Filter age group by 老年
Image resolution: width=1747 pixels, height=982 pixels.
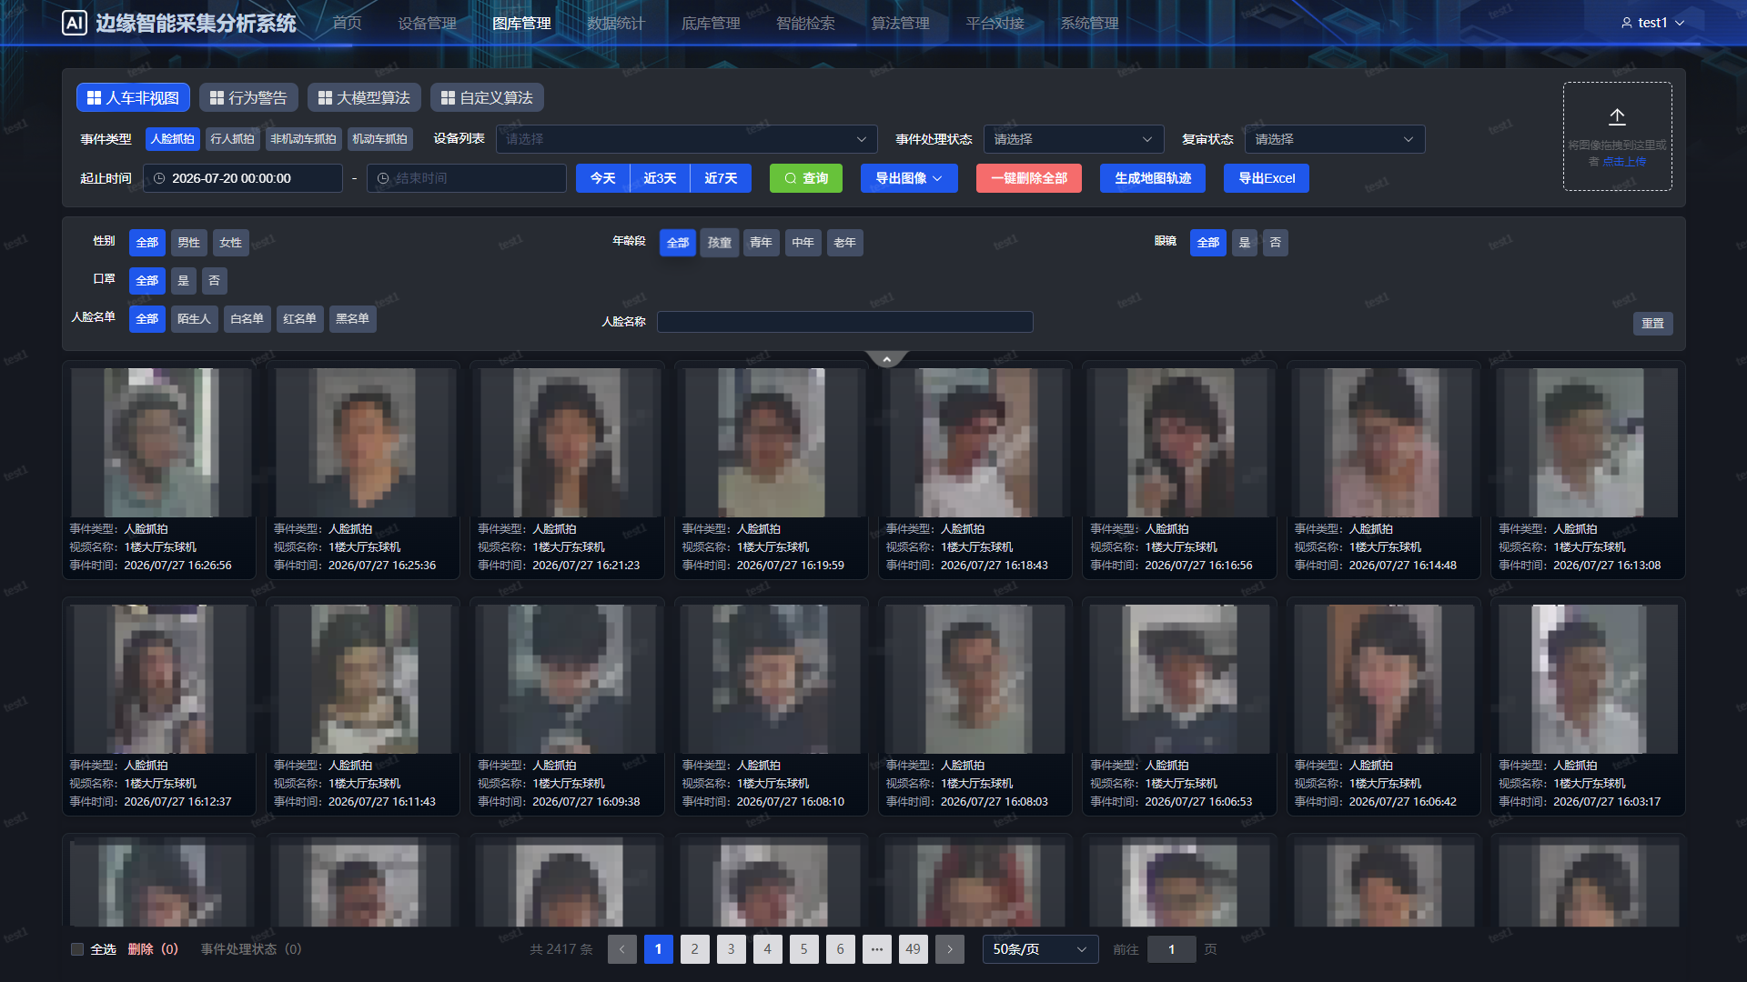pos(845,243)
